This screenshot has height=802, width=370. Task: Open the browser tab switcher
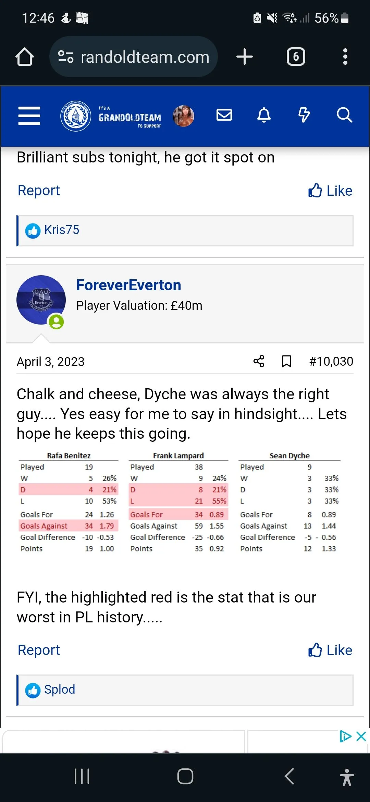[296, 57]
